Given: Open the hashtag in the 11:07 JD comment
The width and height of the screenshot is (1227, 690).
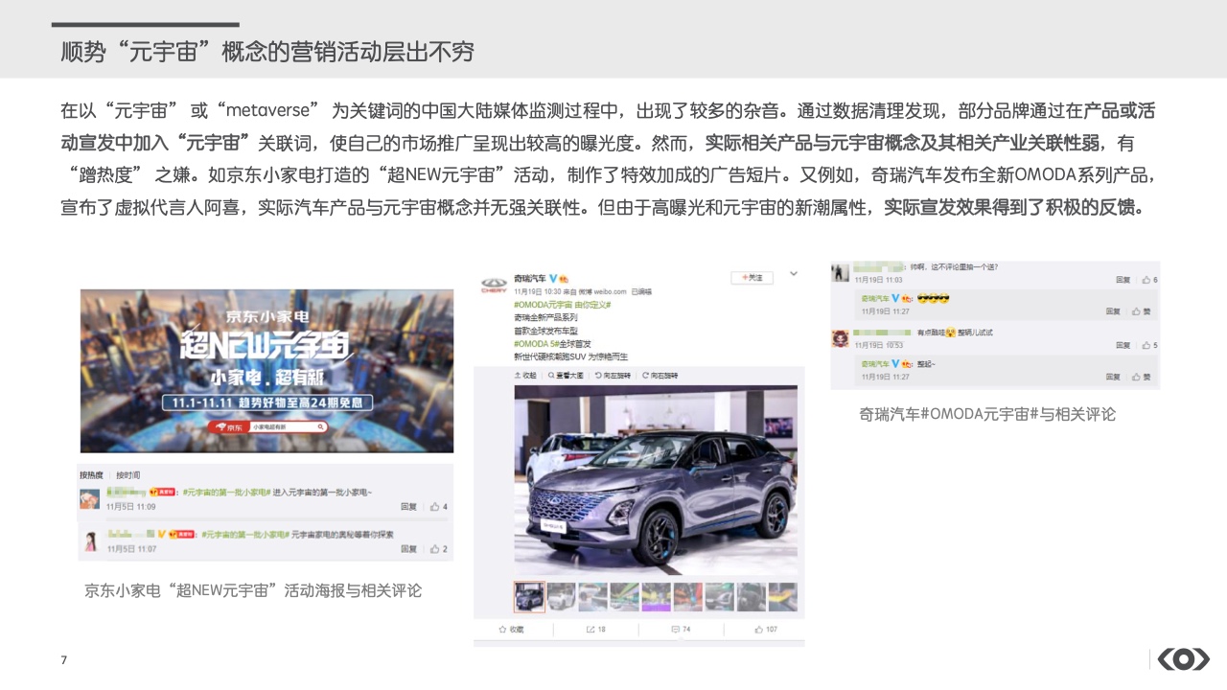Looking at the screenshot, I should click(244, 534).
